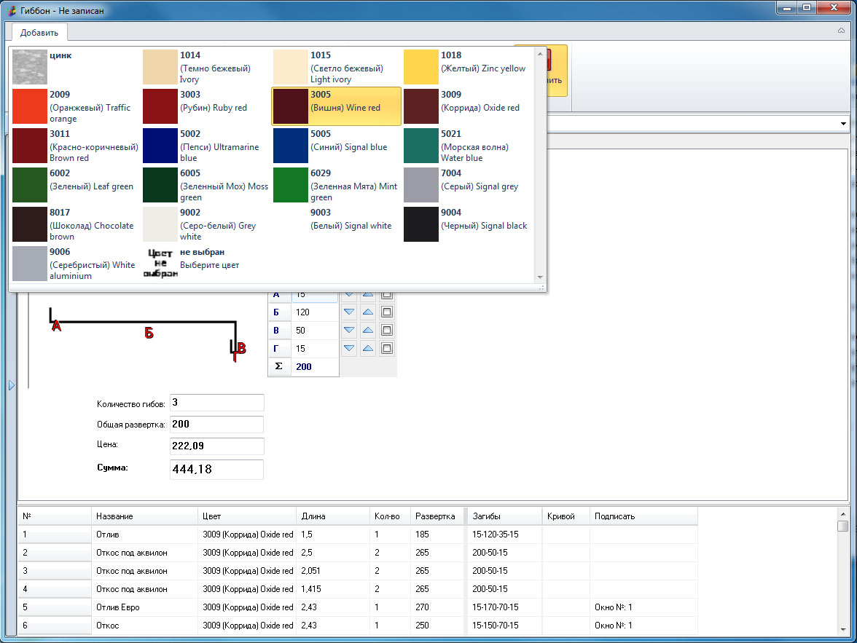Choose 5002 Ultramarine blue color

(x=206, y=146)
